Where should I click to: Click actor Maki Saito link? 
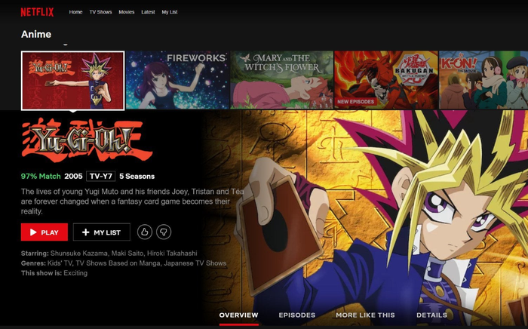[127, 254]
